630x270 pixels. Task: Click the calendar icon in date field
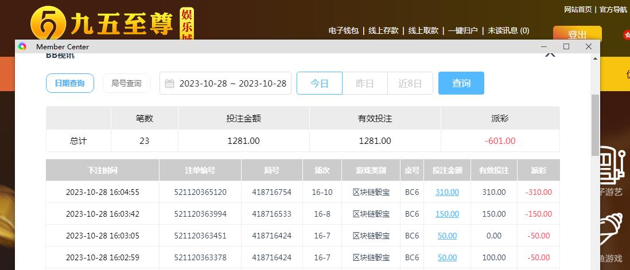tap(169, 84)
